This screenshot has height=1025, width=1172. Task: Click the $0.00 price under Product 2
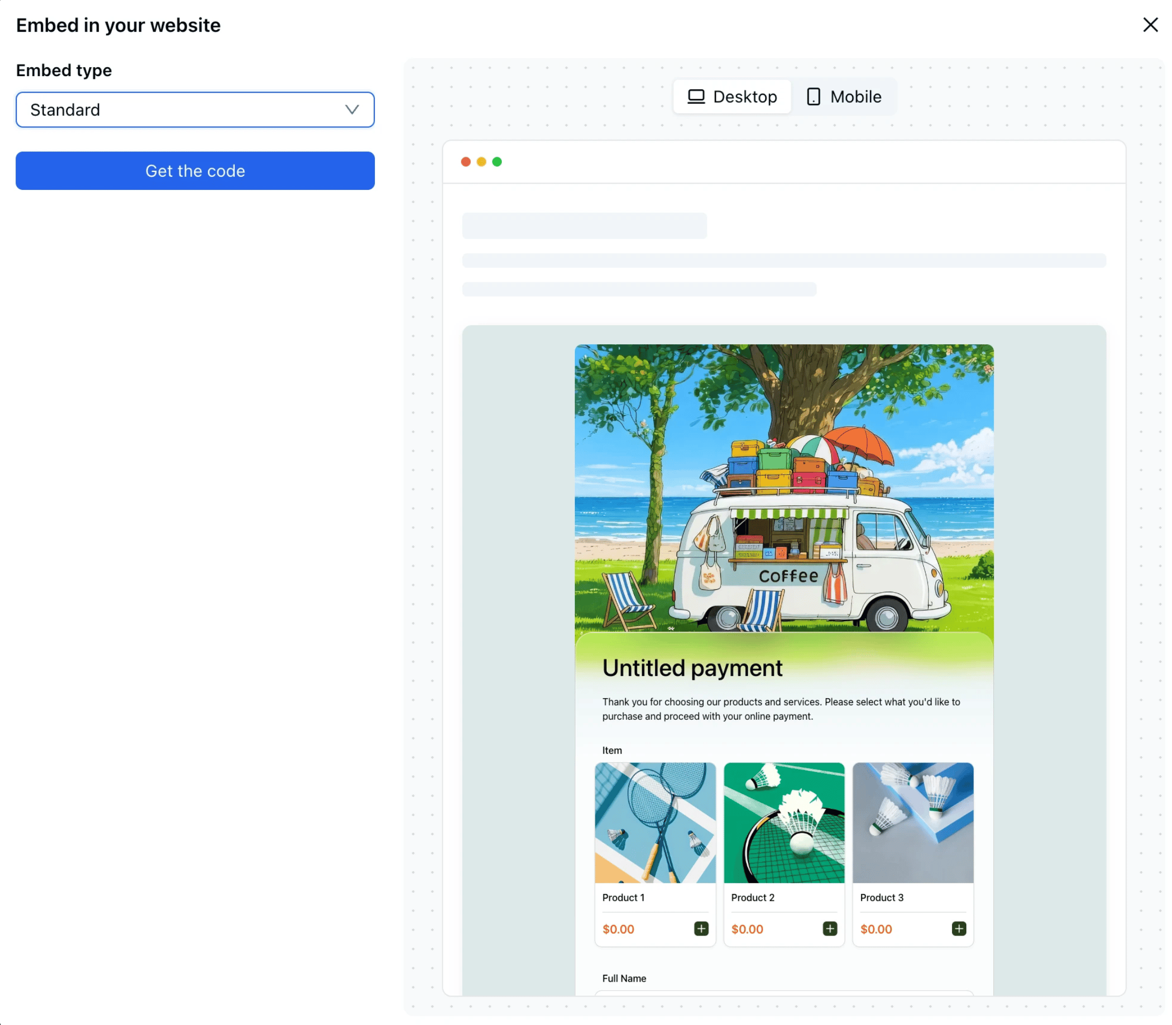(747, 929)
